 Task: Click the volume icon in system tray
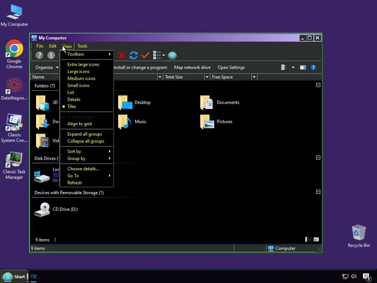(x=354, y=276)
